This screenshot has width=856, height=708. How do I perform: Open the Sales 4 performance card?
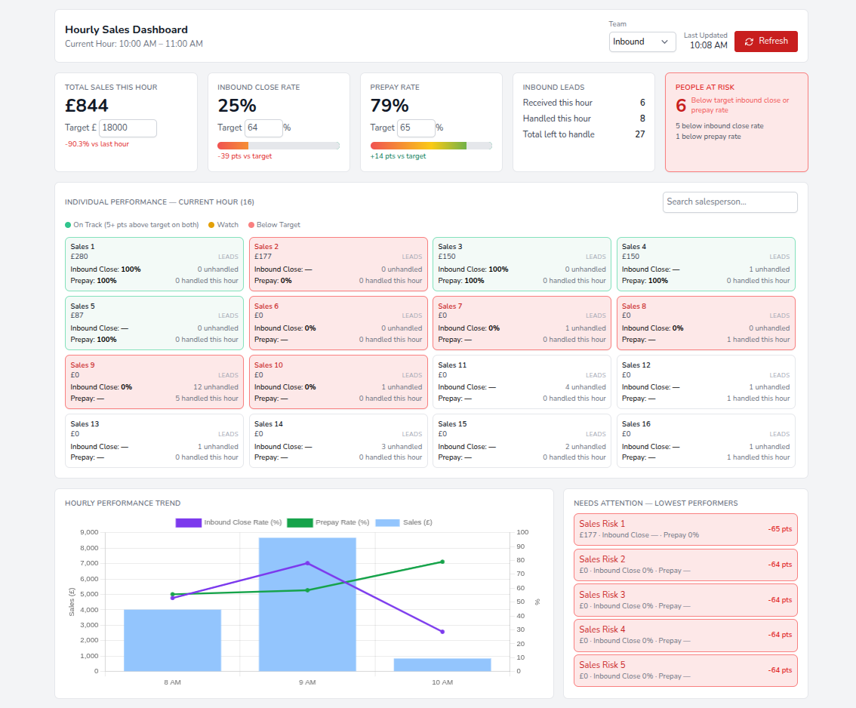click(x=706, y=264)
